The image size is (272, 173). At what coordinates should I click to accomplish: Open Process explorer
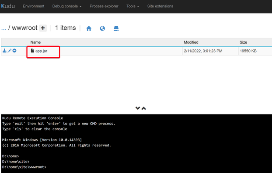[x=104, y=6]
